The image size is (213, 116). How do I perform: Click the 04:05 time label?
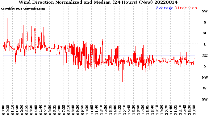(x=36, y=110)
